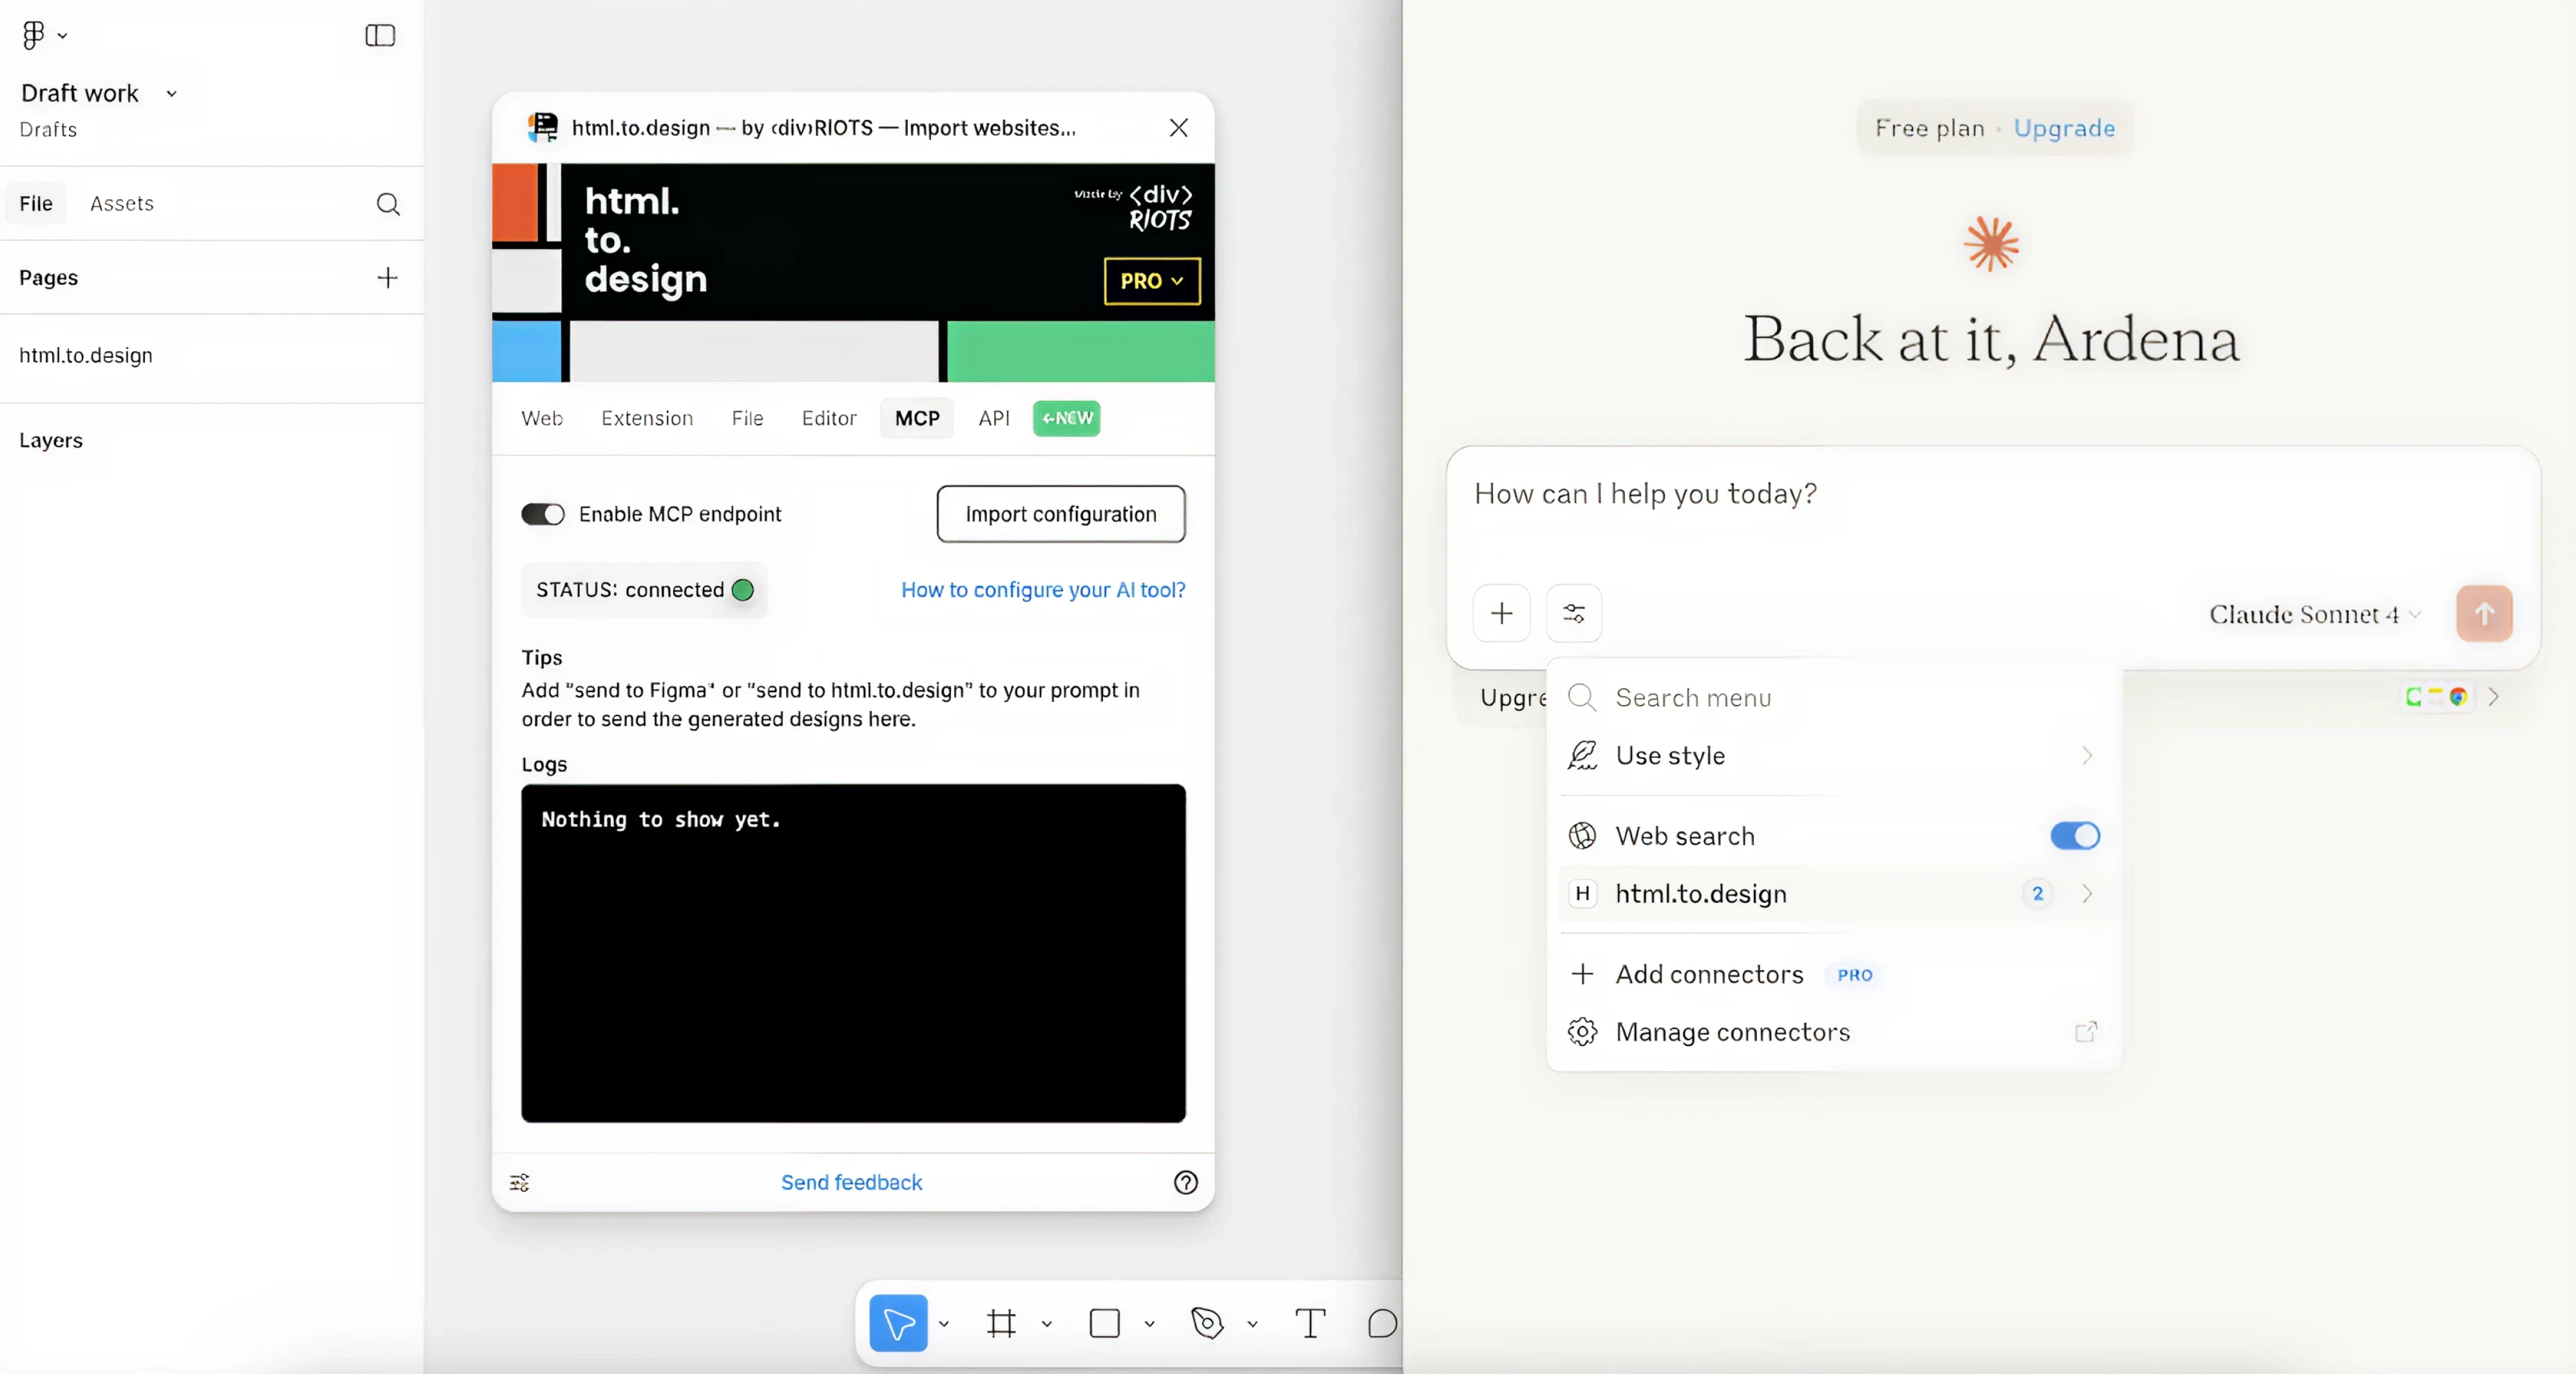Click the NEW badge next to API
The height and width of the screenshot is (1374, 2576).
(x=1067, y=418)
